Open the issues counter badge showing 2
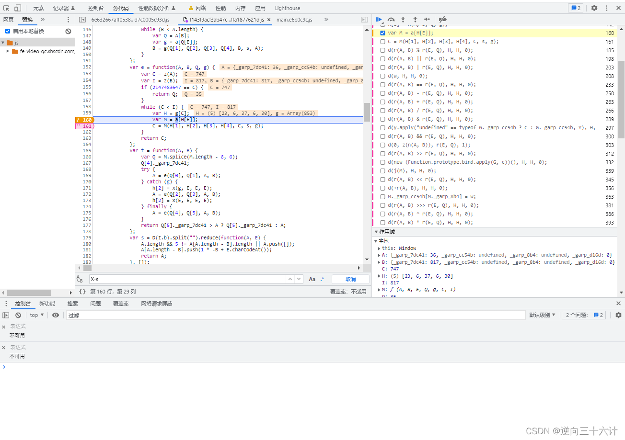The image size is (625, 440). [x=575, y=8]
